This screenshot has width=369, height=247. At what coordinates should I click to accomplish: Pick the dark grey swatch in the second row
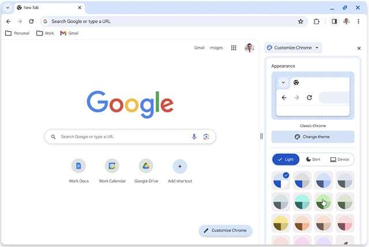pyautogui.click(x=281, y=202)
